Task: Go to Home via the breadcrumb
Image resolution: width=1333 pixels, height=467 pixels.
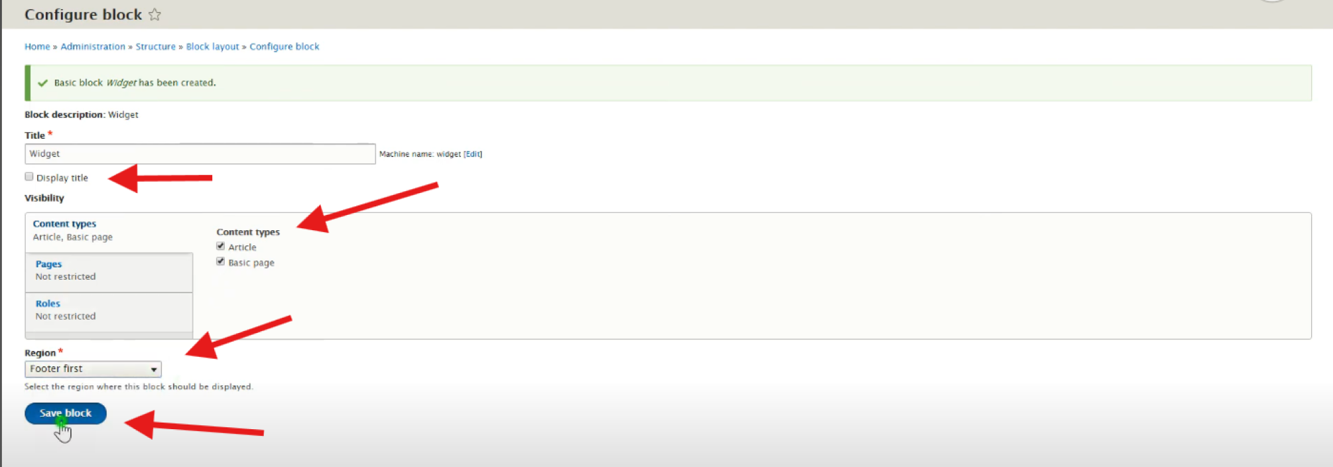Action: tap(37, 46)
